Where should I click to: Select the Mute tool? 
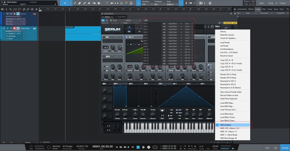click(x=89, y=3)
